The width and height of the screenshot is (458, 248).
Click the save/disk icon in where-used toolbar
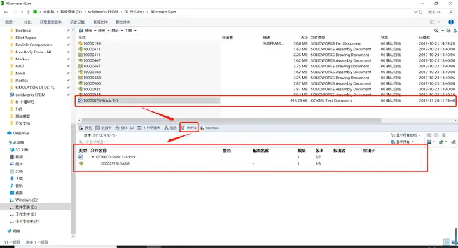coord(429,142)
